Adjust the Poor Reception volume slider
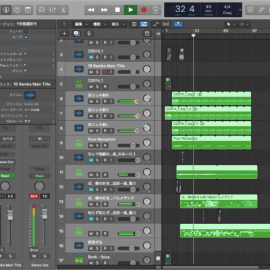 click(129, 146)
